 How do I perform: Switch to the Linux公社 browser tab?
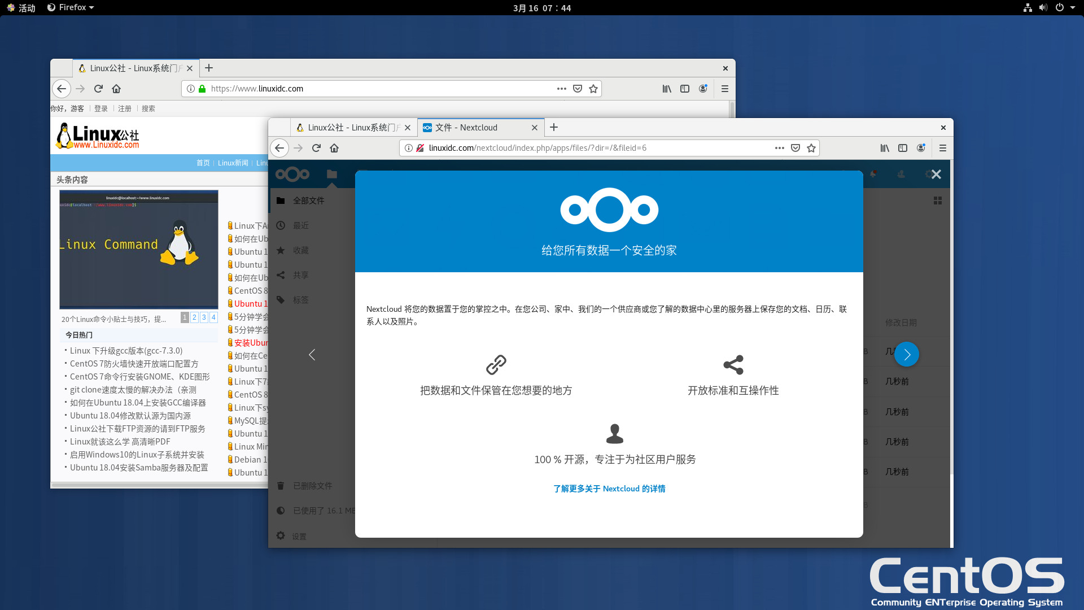point(347,127)
